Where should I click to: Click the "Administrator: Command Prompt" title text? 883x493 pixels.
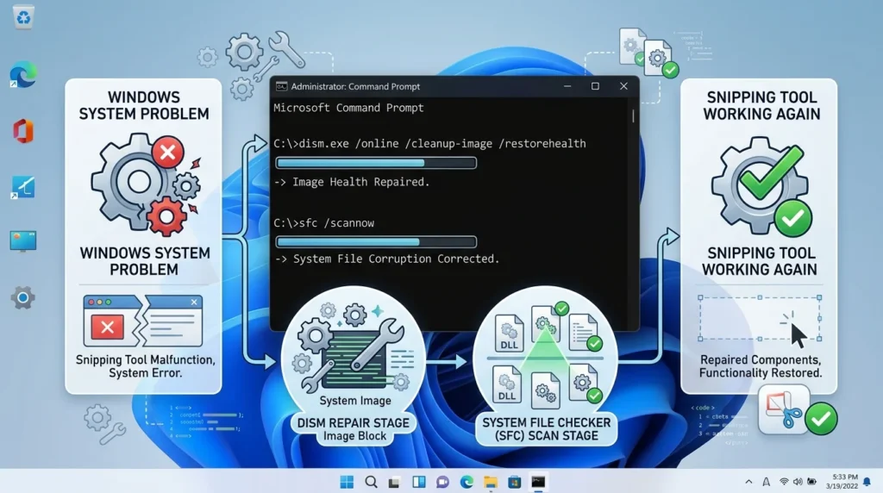(x=355, y=87)
